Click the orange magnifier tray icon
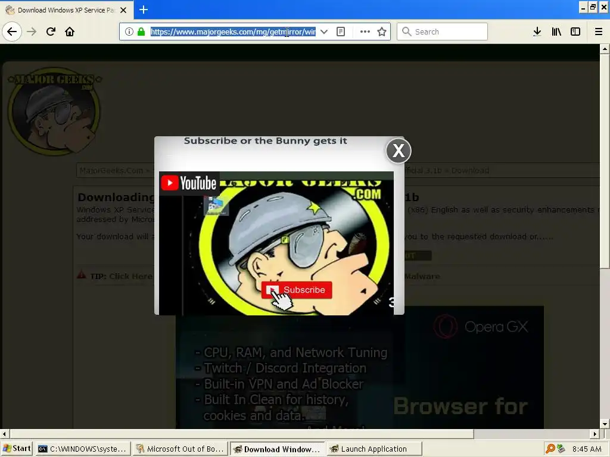This screenshot has height=457, width=610. pyautogui.click(x=550, y=449)
